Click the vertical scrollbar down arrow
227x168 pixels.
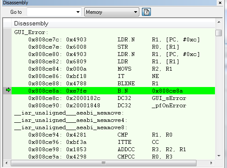click(219, 156)
